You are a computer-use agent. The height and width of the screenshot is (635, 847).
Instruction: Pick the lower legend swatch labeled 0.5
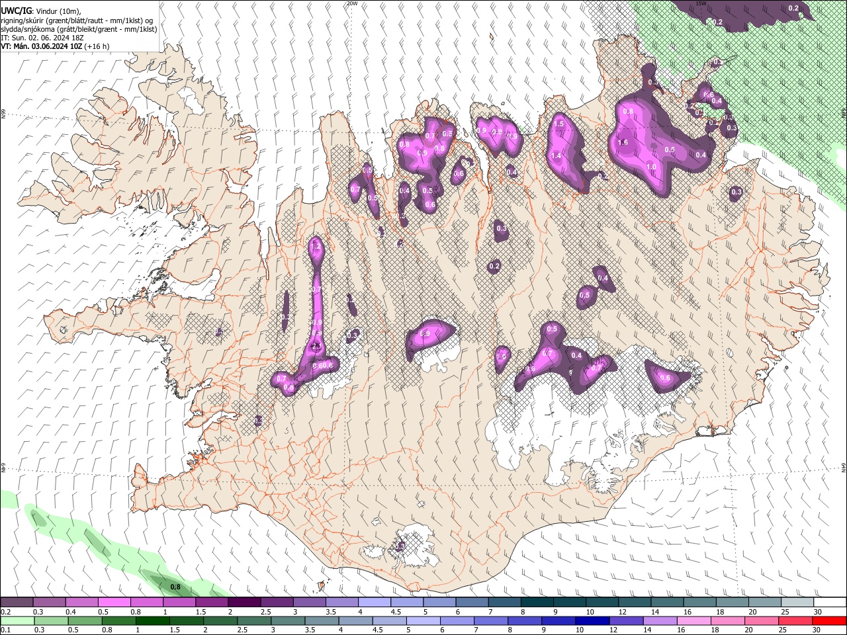coord(85,620)
